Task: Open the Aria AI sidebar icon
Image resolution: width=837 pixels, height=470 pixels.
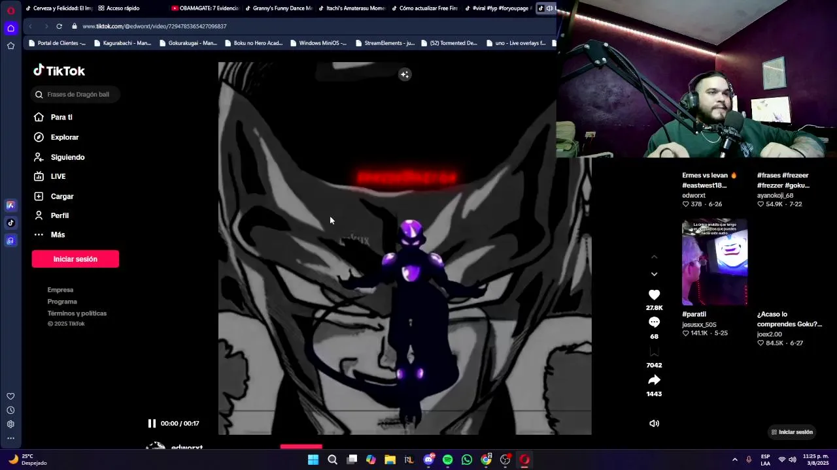Action: [x=10, y=205]
